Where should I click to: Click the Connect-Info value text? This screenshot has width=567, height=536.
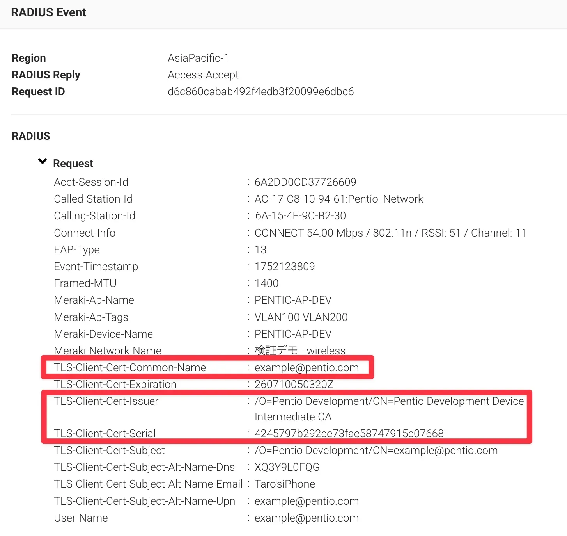[x=390, y=233]
